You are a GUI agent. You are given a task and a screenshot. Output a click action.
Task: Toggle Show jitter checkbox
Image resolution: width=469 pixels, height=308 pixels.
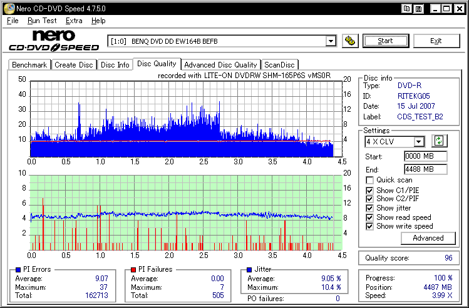coord(369,208)
